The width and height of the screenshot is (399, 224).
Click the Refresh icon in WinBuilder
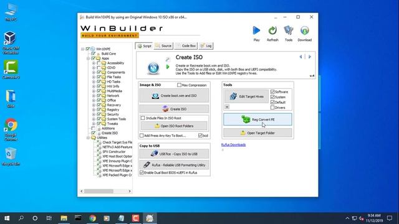point(272,30)
